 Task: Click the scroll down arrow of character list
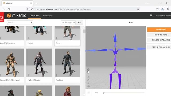(x=84, y=95)
